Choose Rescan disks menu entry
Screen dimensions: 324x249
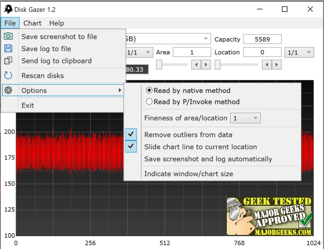coord(43,76)
